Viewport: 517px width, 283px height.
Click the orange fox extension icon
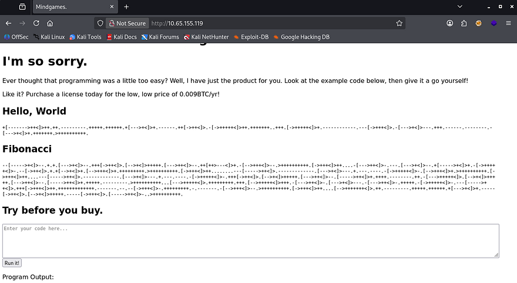(x=479, y=23)
